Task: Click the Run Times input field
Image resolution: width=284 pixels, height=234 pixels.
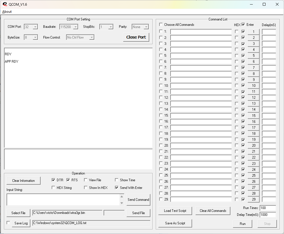Action: (x=268, y=208)
